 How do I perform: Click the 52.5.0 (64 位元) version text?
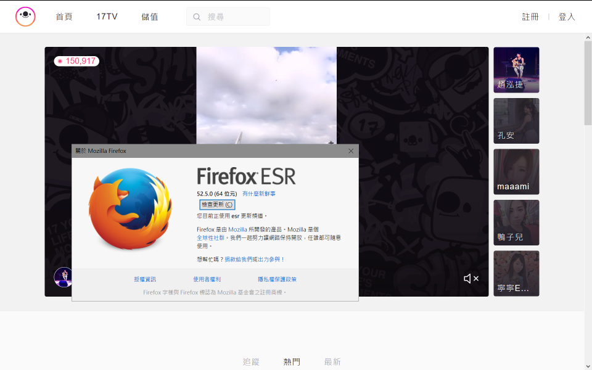point(216,194)
